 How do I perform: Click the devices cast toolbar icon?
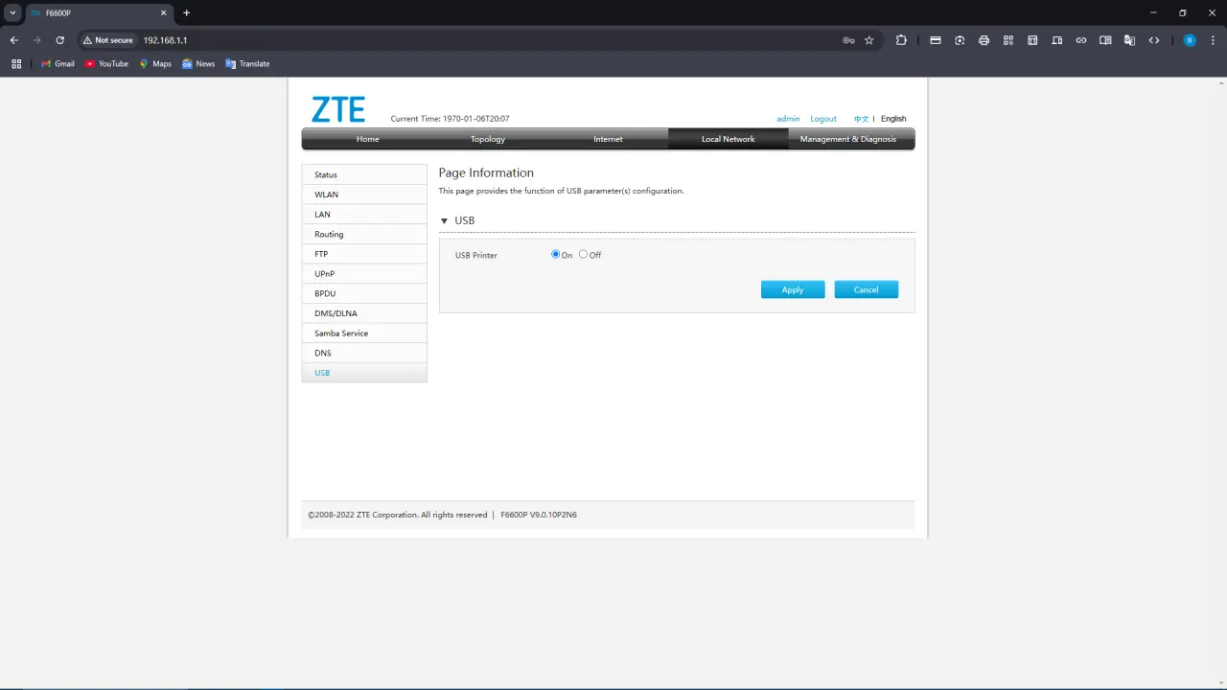coord(1056,40)
